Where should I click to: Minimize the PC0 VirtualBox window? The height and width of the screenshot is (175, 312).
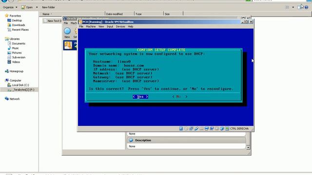243,22
